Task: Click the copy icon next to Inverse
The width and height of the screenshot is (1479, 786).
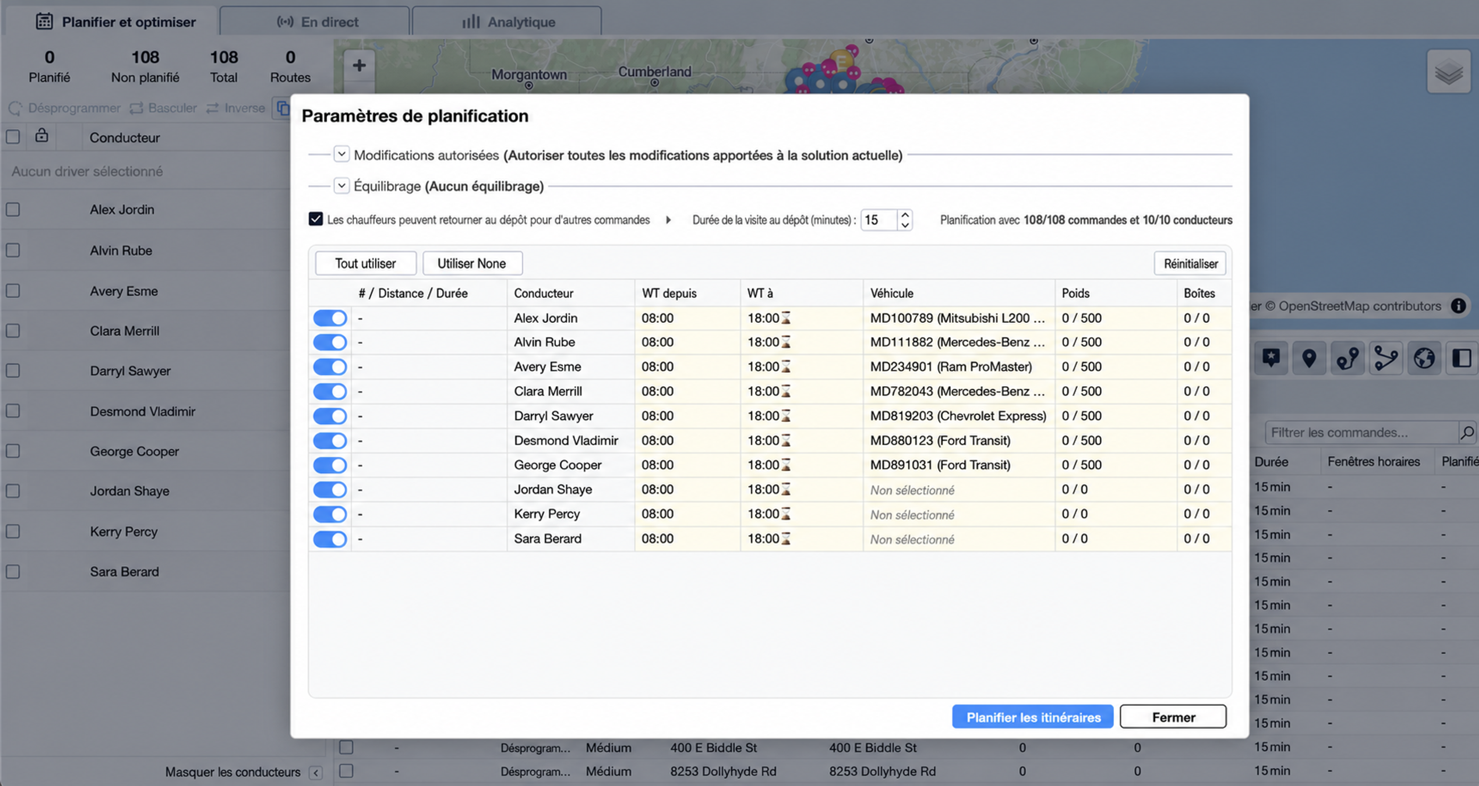Action: point(282,108)
